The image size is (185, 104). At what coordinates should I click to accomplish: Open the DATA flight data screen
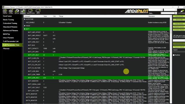[5, 12]
